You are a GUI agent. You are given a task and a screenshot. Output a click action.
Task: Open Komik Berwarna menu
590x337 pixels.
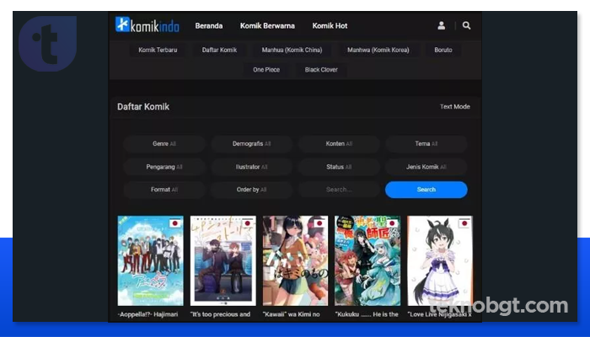[x=267, y=26]
